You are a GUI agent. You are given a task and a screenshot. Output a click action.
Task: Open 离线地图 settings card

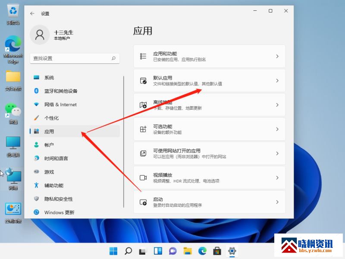[x=210, y=105]
